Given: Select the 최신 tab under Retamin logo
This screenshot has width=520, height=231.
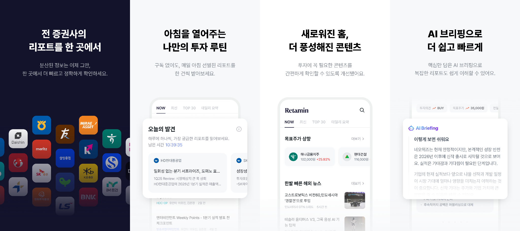Looking at the screenshot, I should 303,122.
